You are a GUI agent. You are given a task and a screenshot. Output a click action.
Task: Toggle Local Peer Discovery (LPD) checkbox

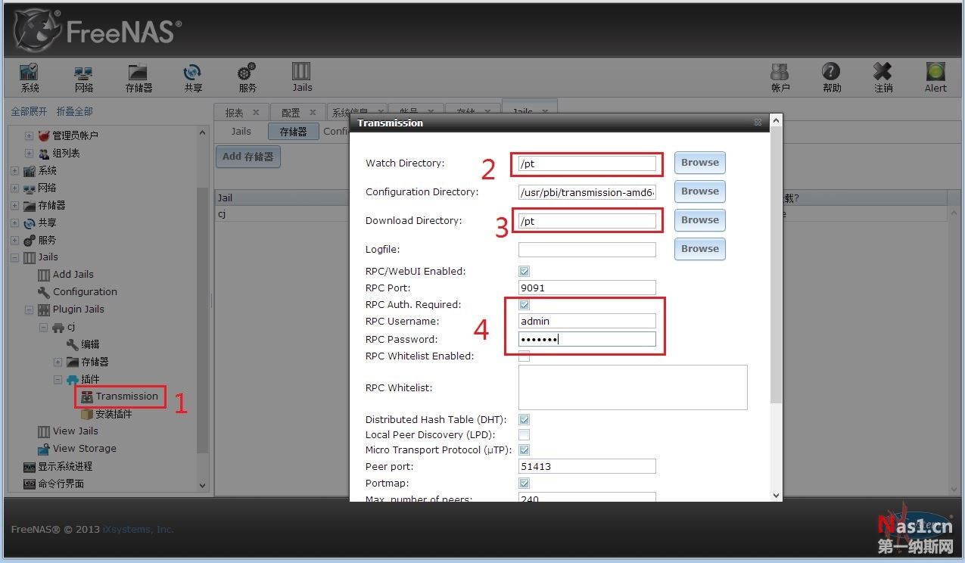(x=524, y=434)
